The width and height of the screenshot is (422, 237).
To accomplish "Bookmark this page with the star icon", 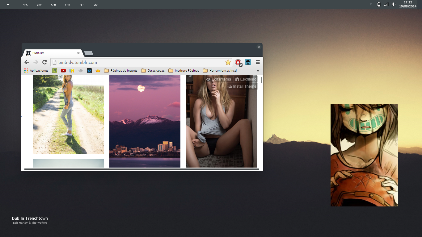I will pos(228,62).
